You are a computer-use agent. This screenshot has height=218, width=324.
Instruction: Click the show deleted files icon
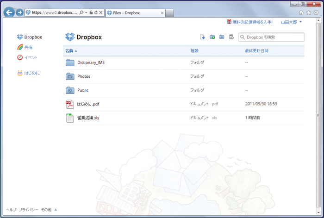pyautogui.click(x=231, y=37)
